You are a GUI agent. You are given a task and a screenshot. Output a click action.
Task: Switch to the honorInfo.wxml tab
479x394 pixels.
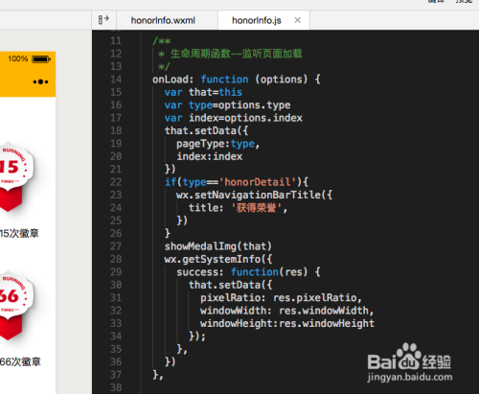coord(163,20)
